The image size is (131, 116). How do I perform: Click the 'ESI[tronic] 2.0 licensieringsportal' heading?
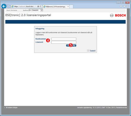28,15
